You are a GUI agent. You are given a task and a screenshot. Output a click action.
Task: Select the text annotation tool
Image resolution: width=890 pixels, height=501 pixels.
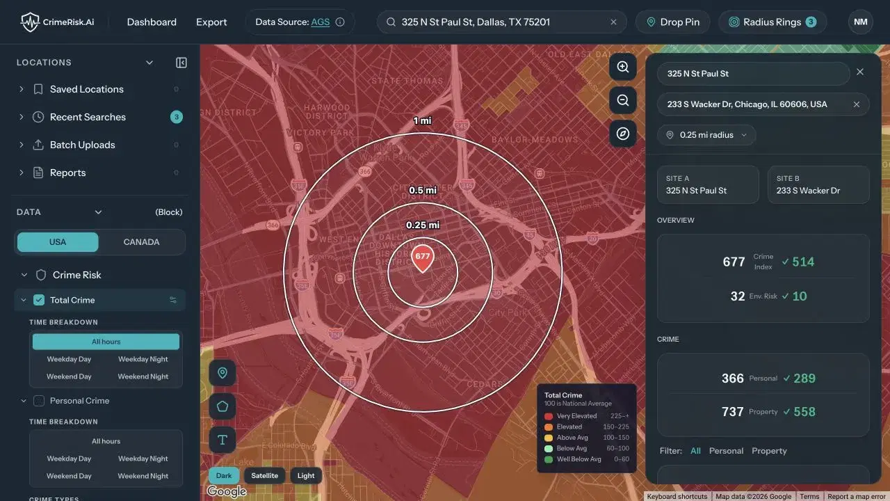(222, 440)
